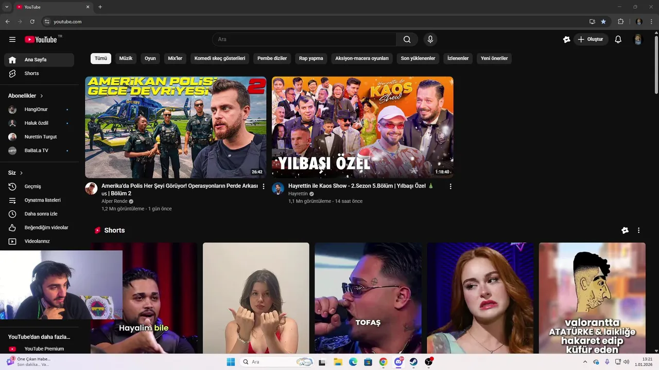The width and height of the screenshot is (659, 370).
Task: Open new browser tab
Action: [x=100, y=7]
